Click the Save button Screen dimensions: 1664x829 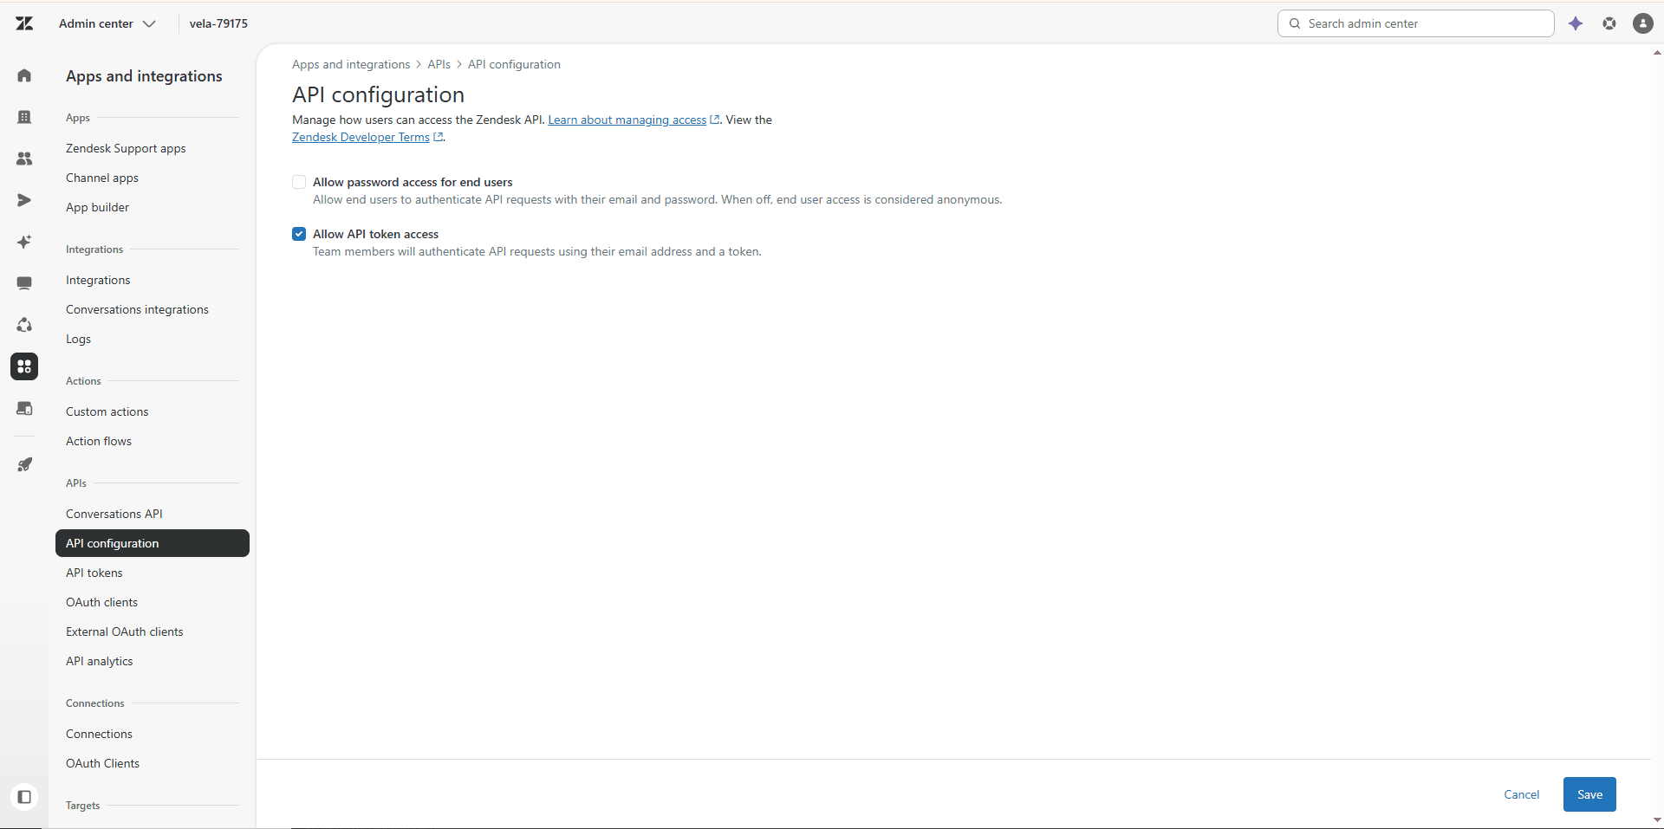pyautogui.click(x=1589, y=794)
